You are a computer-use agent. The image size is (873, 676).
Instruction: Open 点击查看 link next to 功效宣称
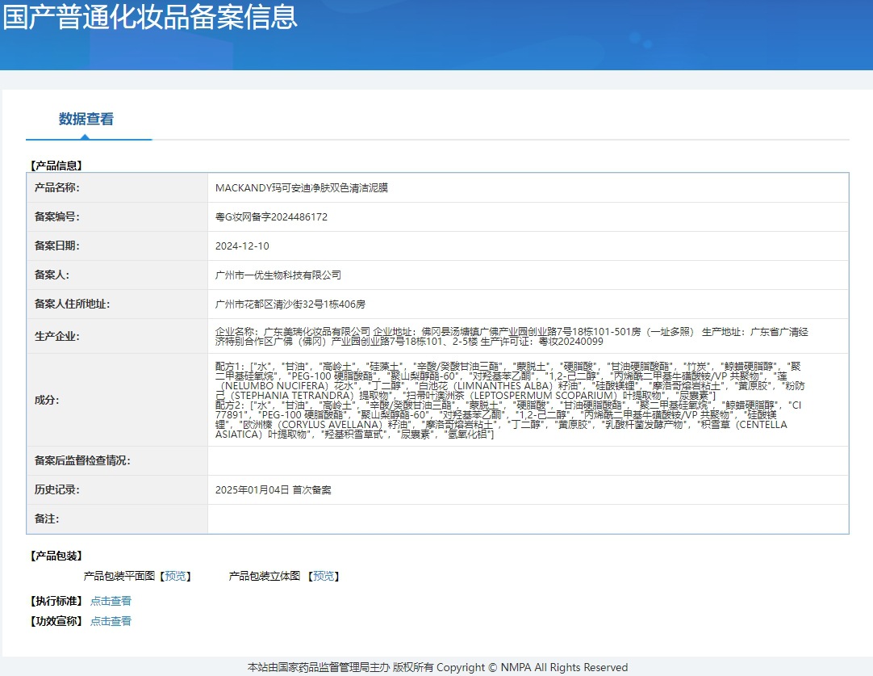[111, 621]
